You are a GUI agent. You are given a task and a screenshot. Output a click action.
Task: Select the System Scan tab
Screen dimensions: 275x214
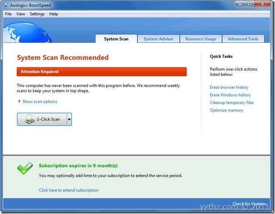116,39
